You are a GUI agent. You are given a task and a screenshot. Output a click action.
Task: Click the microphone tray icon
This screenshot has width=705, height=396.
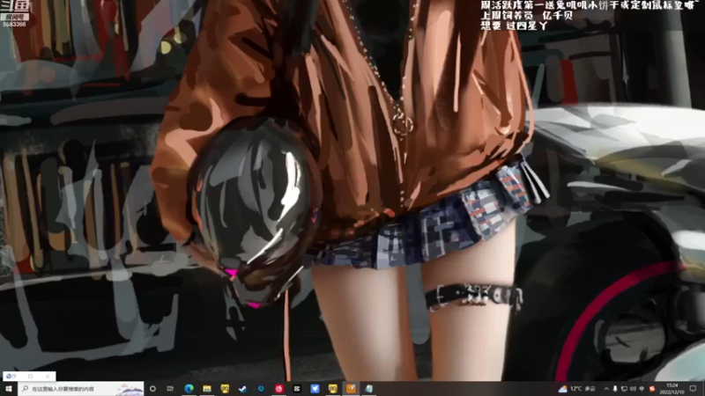[615, 389]
